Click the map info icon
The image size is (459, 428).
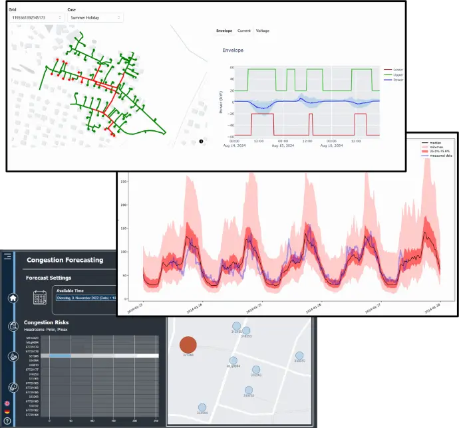pos(202,142)
